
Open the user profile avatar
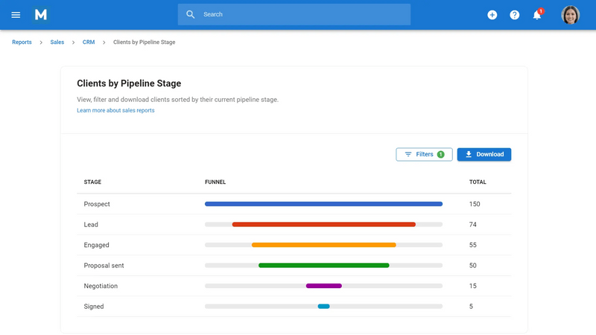pos(570,15)
